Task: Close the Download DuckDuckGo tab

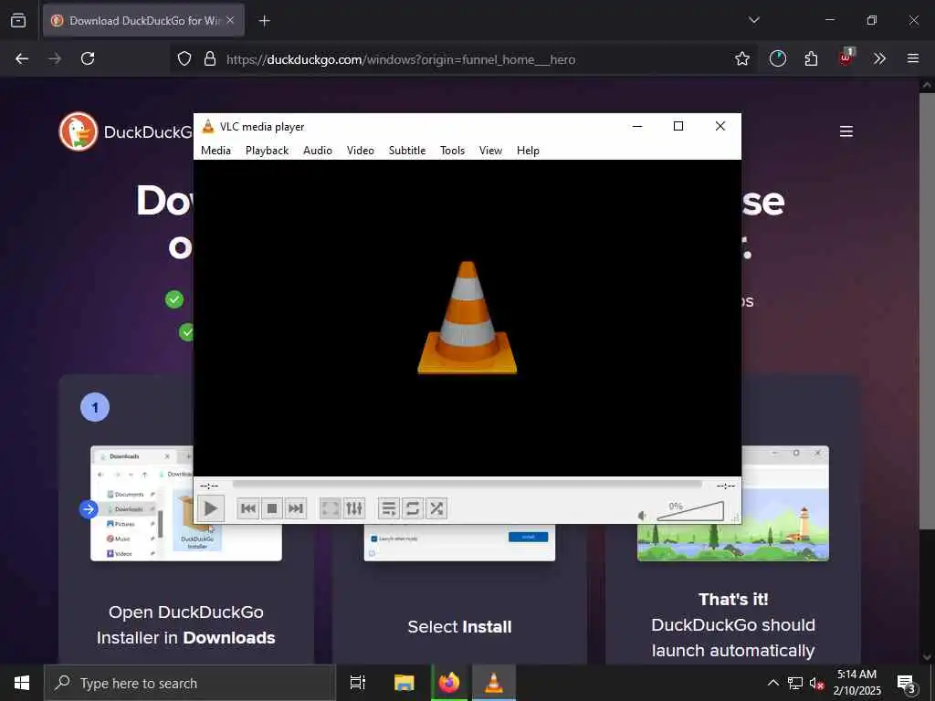Action: 230,20
